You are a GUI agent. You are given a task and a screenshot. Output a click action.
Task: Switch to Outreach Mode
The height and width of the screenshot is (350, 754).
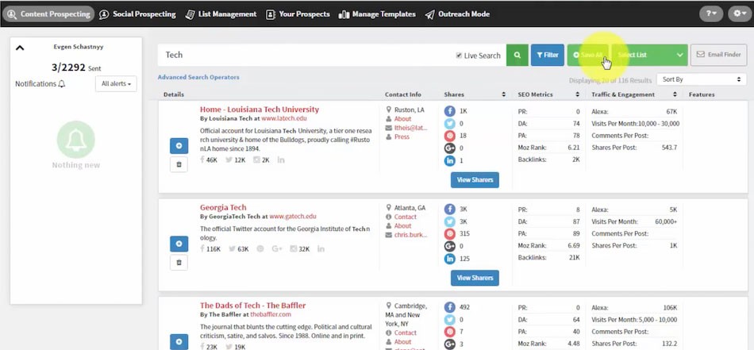tap(457, 14)
